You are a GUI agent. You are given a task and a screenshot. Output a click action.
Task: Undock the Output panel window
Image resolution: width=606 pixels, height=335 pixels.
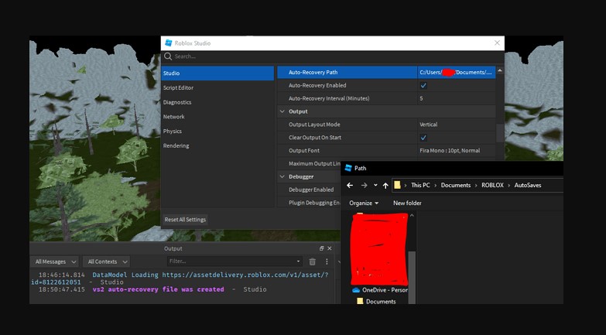pos(321,248)
